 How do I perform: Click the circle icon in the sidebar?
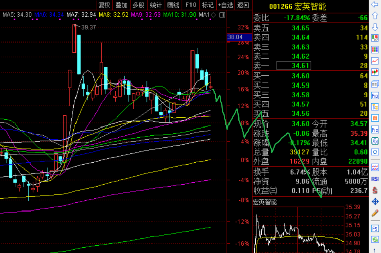tap(375, 152)
